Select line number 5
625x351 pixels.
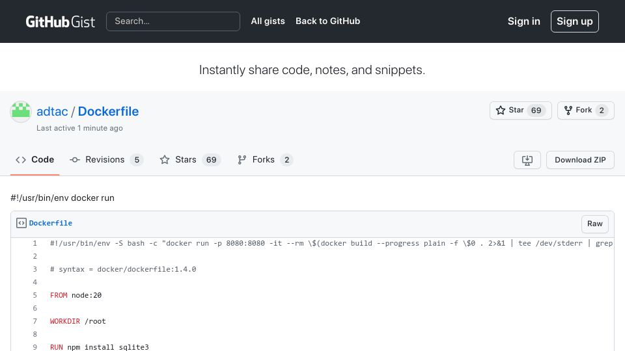35,295
